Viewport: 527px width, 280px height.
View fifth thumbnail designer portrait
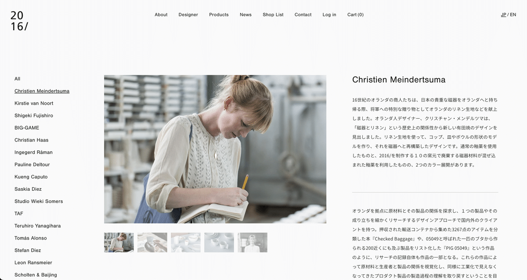pos(253,242)
